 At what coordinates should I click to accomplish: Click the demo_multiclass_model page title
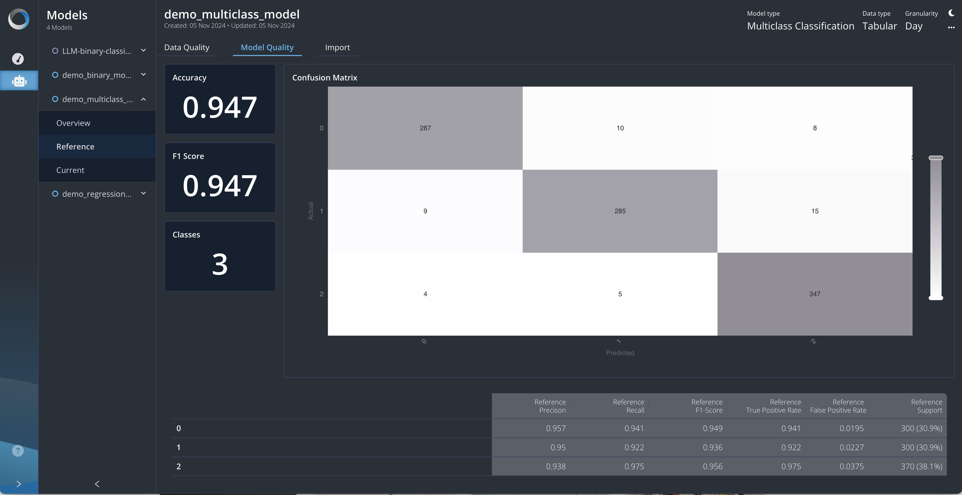pos(232,14)
